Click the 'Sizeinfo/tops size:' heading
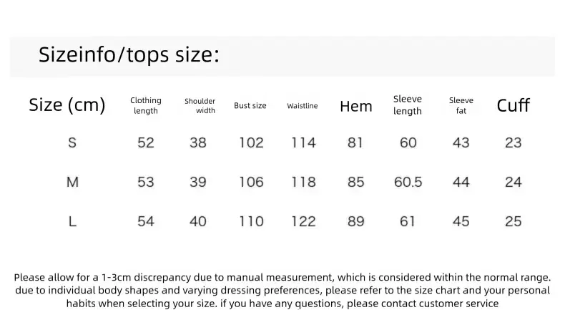The height and width of the screenshot is (310, 565). click(129, 55)
